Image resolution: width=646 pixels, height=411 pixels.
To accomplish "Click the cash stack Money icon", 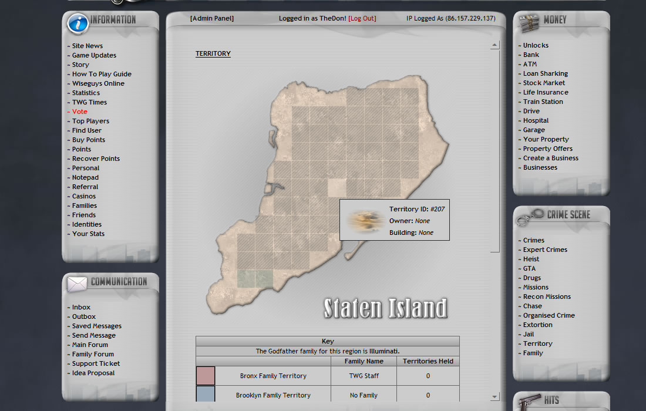I will (x=529, y=22).
